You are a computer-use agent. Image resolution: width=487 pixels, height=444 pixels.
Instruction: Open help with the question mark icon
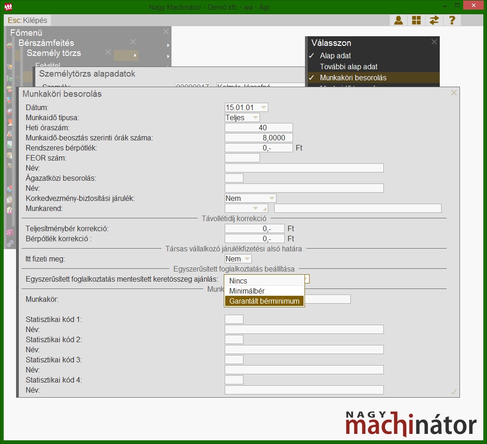pos(452,20)
